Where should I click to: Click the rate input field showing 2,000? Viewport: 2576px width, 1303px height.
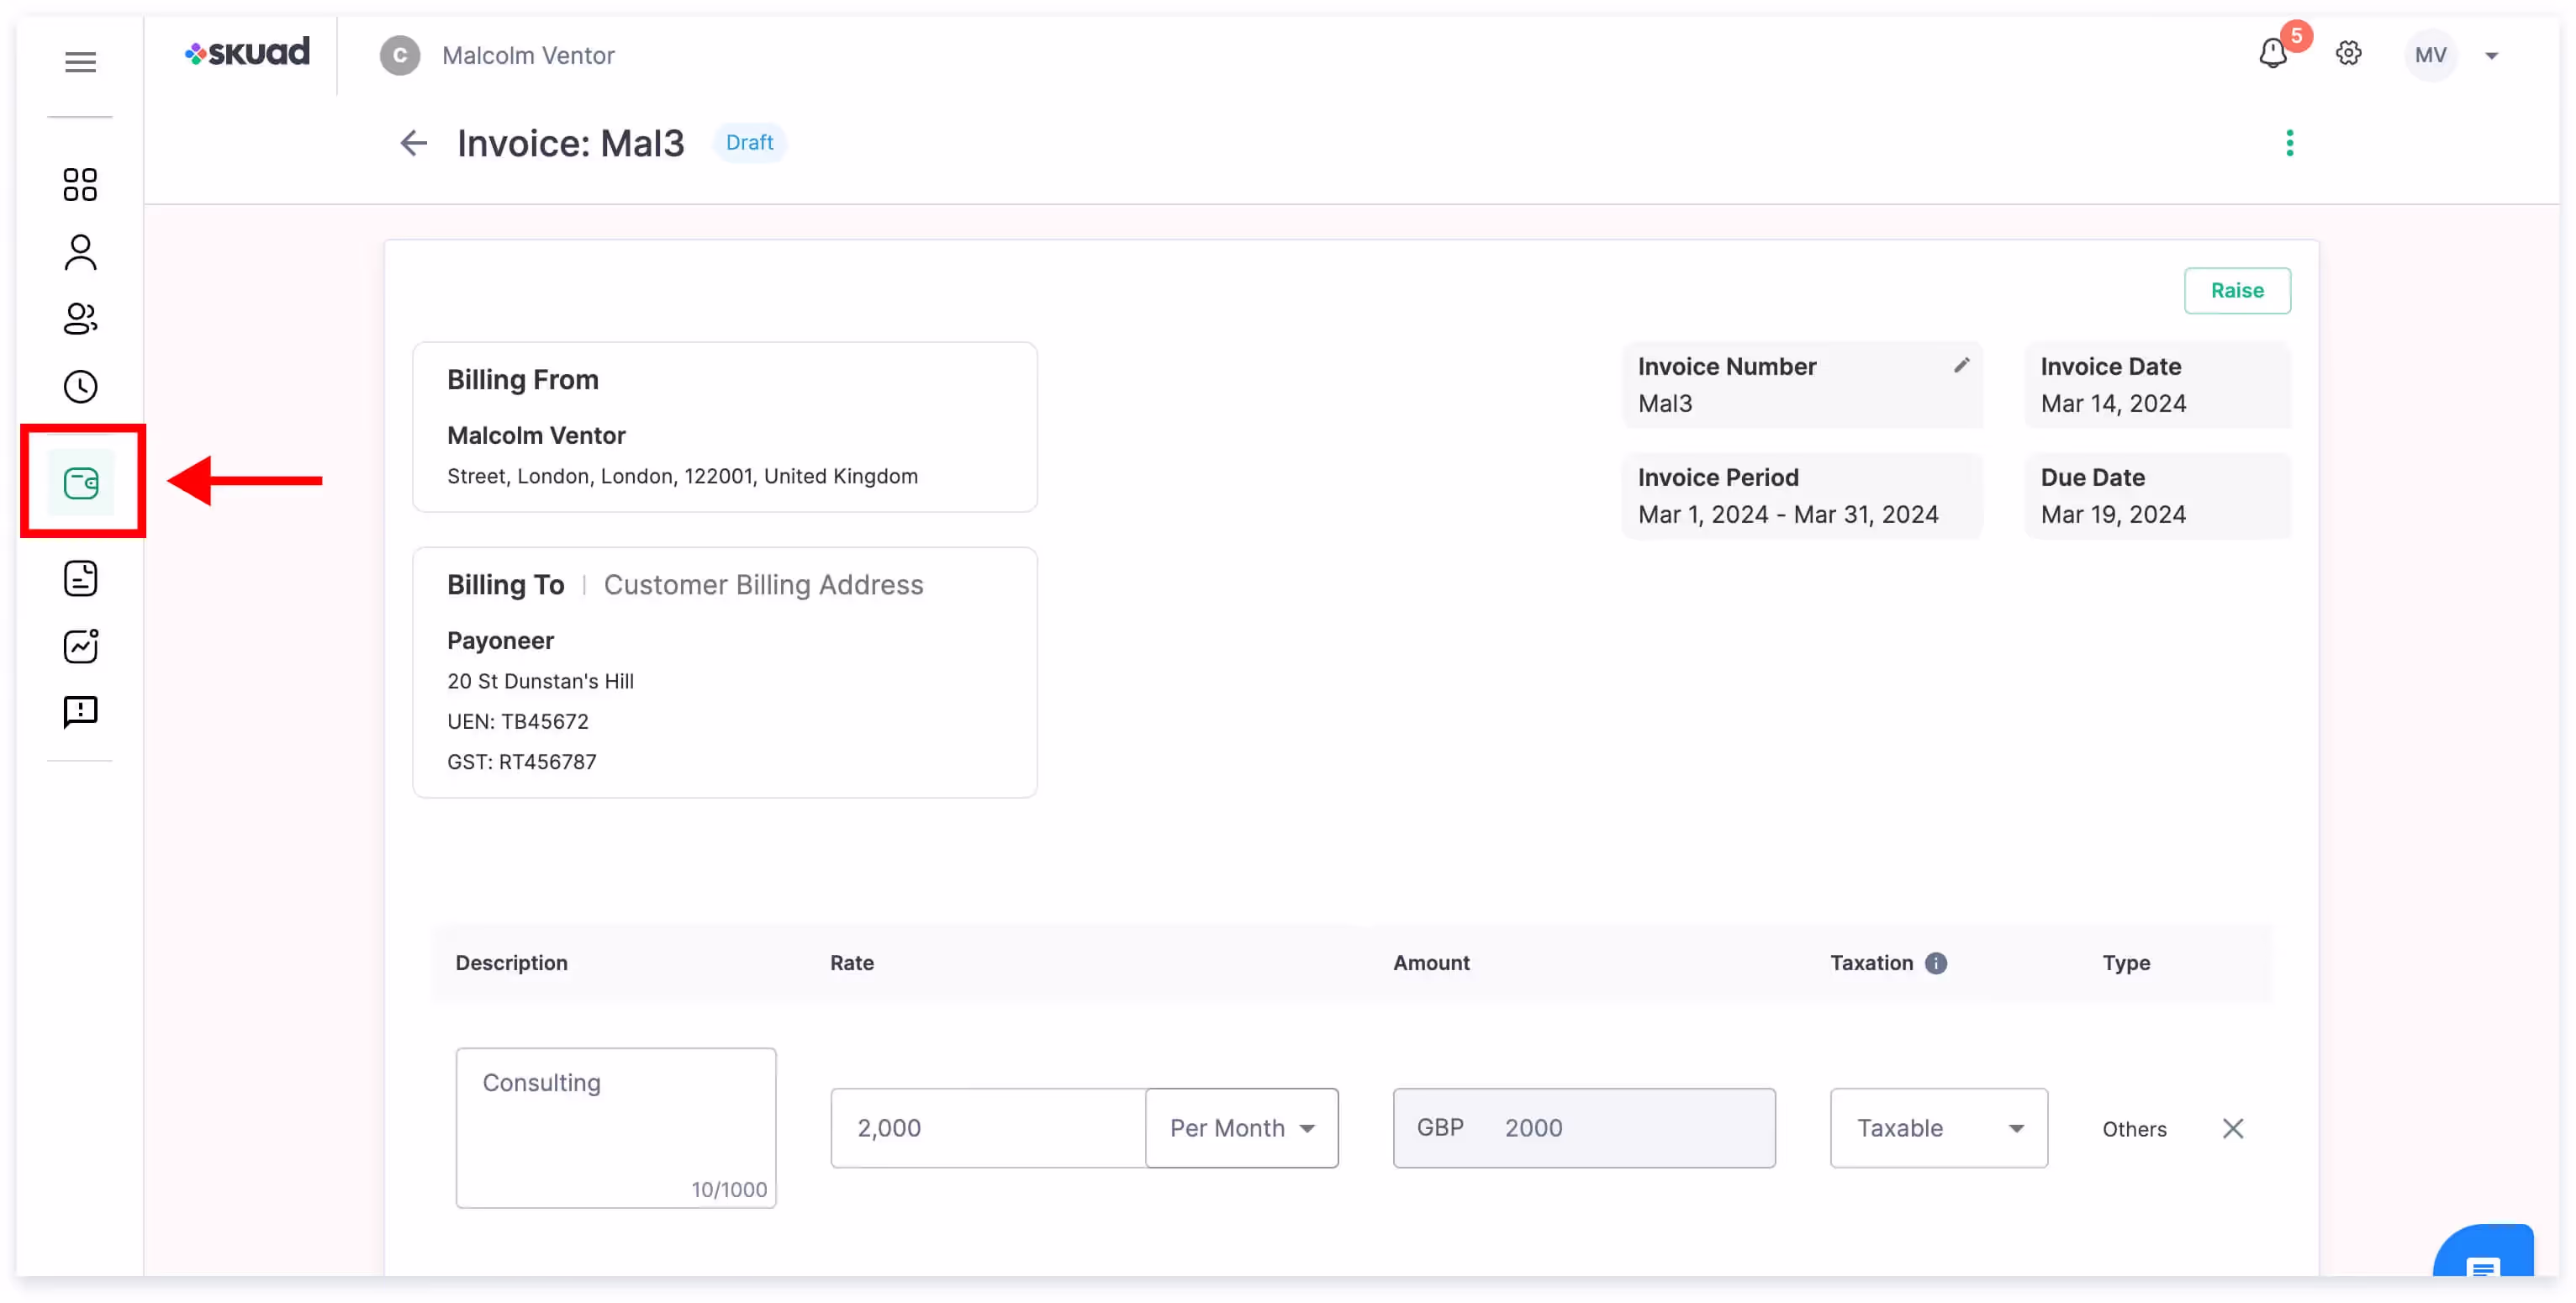(x=987, y=1129)
